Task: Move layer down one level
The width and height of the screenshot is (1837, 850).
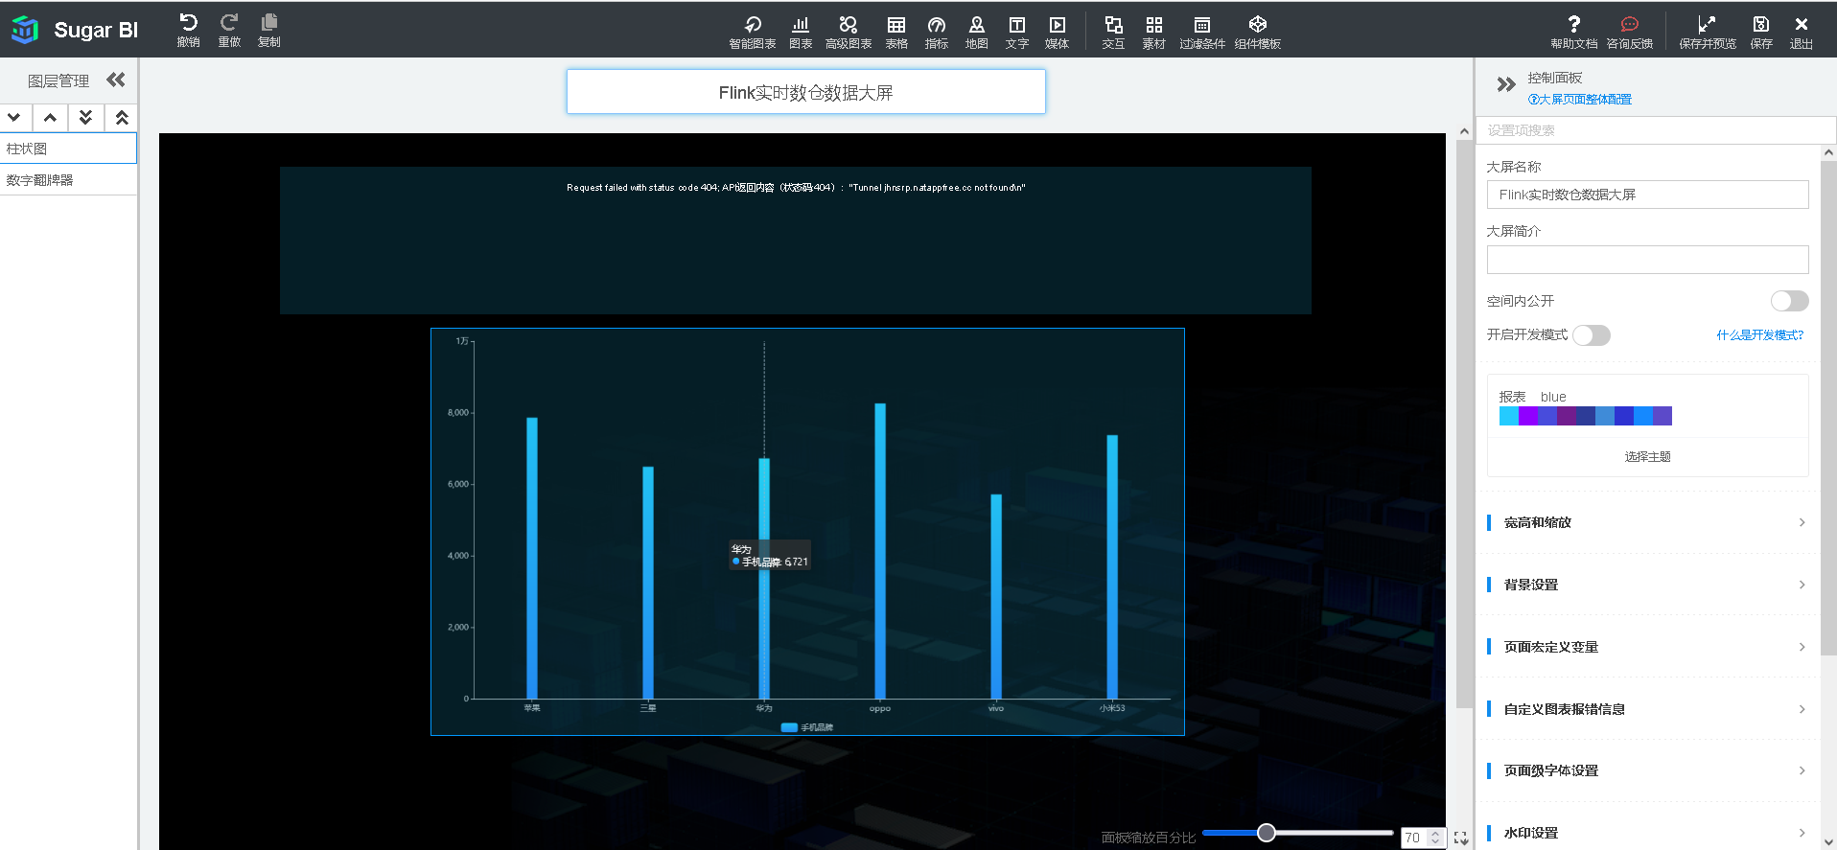Action: pyautogui.click(x=14, y=117)
